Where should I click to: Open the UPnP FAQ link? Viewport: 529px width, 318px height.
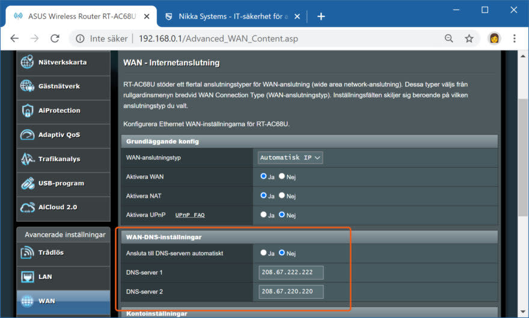pos(190,215)
